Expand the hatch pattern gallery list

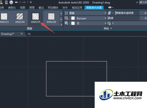pyautogui.click(x=61, y=24)
